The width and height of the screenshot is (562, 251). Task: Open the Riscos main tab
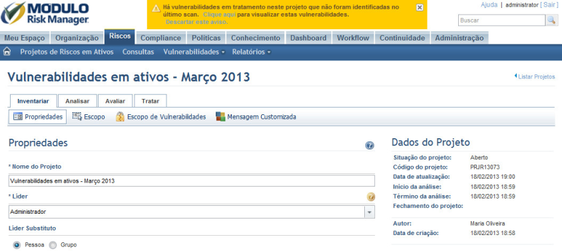(x=120, y=37)
